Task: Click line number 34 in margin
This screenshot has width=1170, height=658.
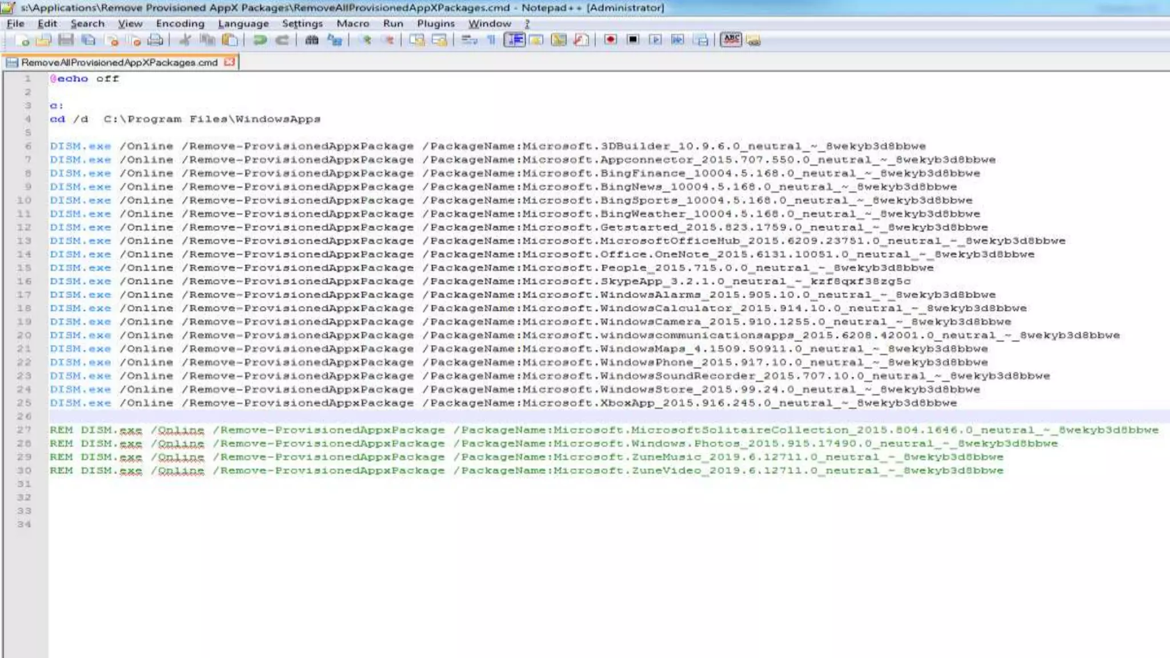Action: (24, 524)
